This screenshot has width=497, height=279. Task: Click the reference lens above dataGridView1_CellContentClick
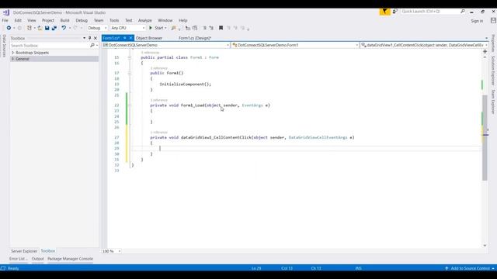[158, 133]
